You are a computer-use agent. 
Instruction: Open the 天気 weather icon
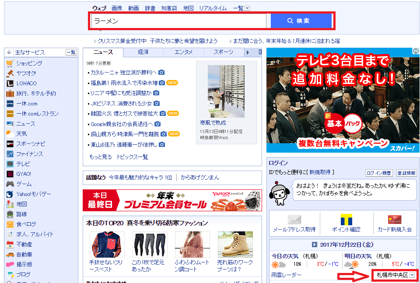pos(10,133)
